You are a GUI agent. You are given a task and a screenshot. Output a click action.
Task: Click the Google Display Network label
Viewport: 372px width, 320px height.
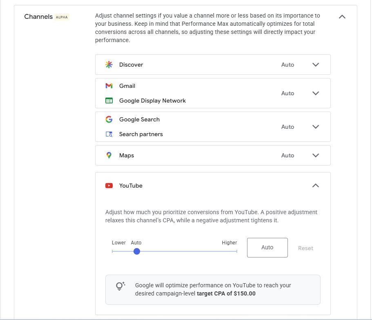pyautogui.click(x=153, y=101)
